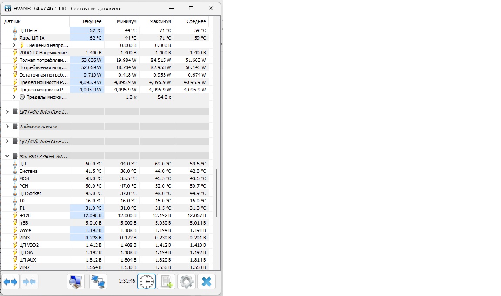Expand the Тайминги памяти section
Image resolution: width=501 pixels, height=296 pixels.
[7, 127]
